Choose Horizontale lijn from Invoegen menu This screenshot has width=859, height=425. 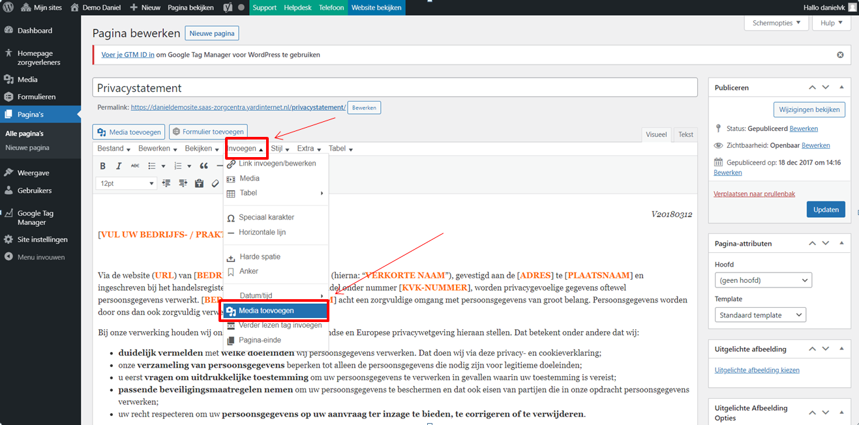pos(275,232)
